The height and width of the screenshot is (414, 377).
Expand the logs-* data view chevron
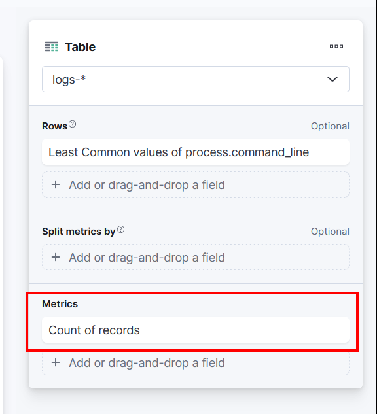pos(332,79)
